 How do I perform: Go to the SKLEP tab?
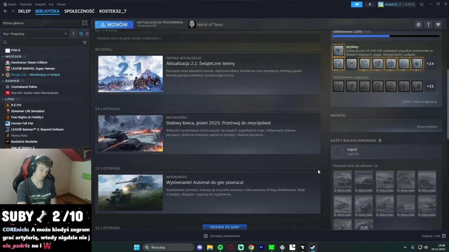(x=24, y=11)
